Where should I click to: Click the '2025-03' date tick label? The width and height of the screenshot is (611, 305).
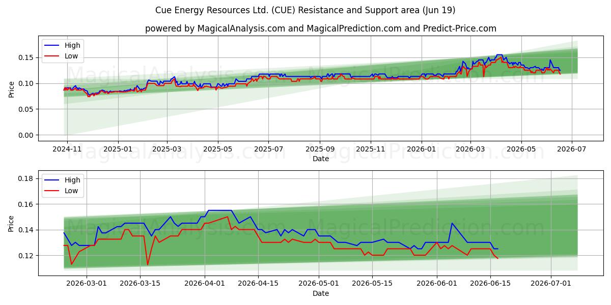tap(168, 149)
